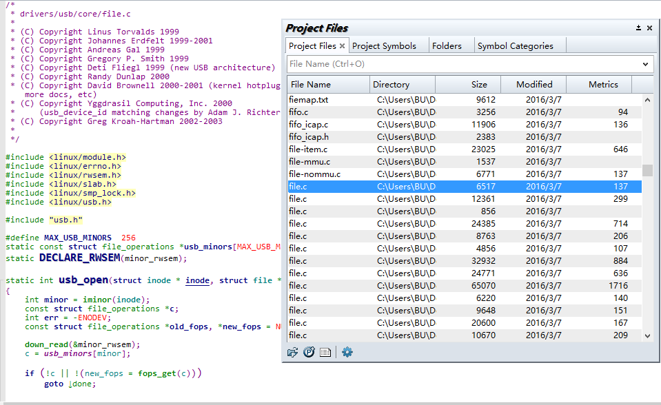Pin the Project Files panel

pos(638,28)
